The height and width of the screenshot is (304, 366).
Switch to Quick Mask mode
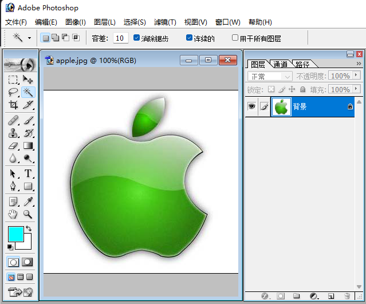coord(27,262)
